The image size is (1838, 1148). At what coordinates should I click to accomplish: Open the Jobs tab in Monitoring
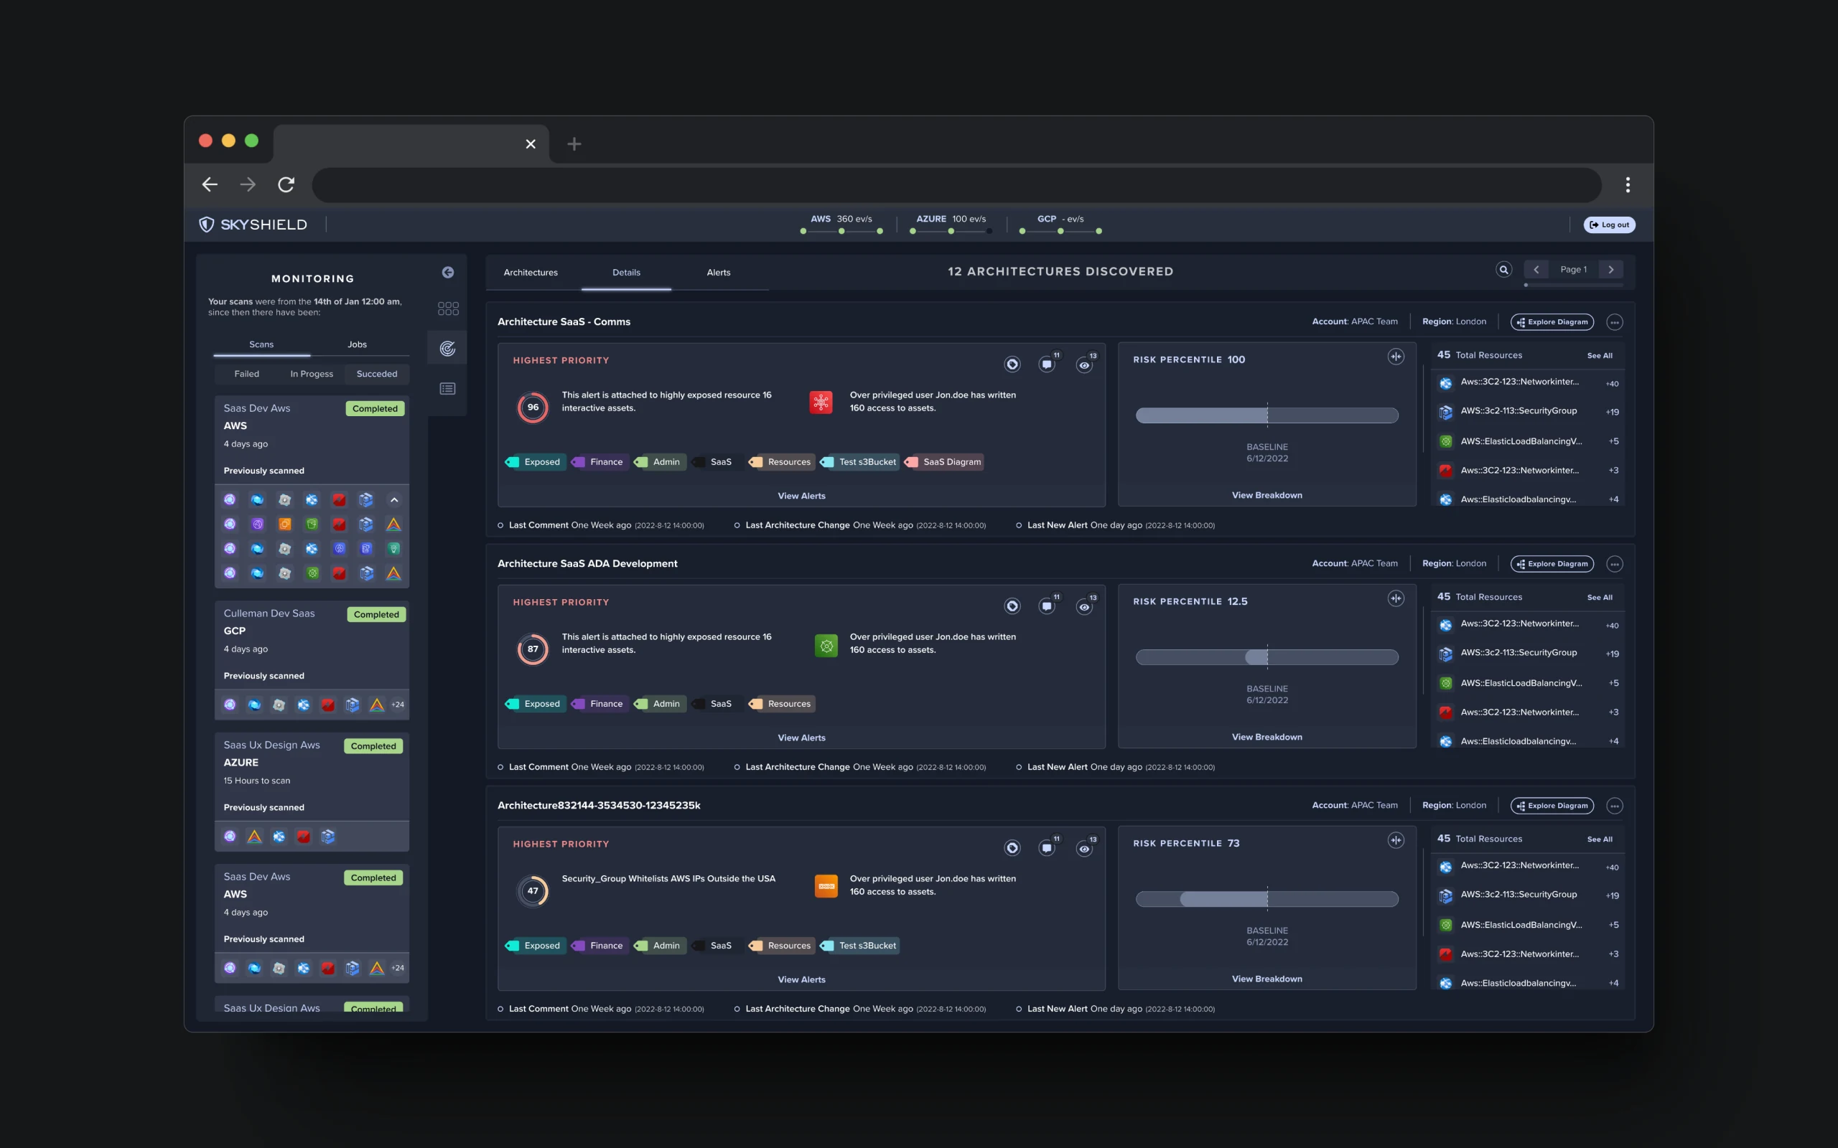click(357, 344)
